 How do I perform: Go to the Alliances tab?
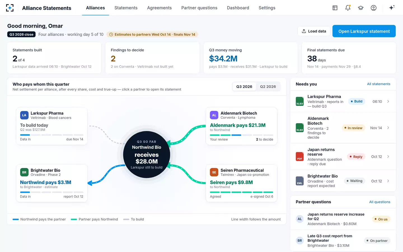pos(95,8)
